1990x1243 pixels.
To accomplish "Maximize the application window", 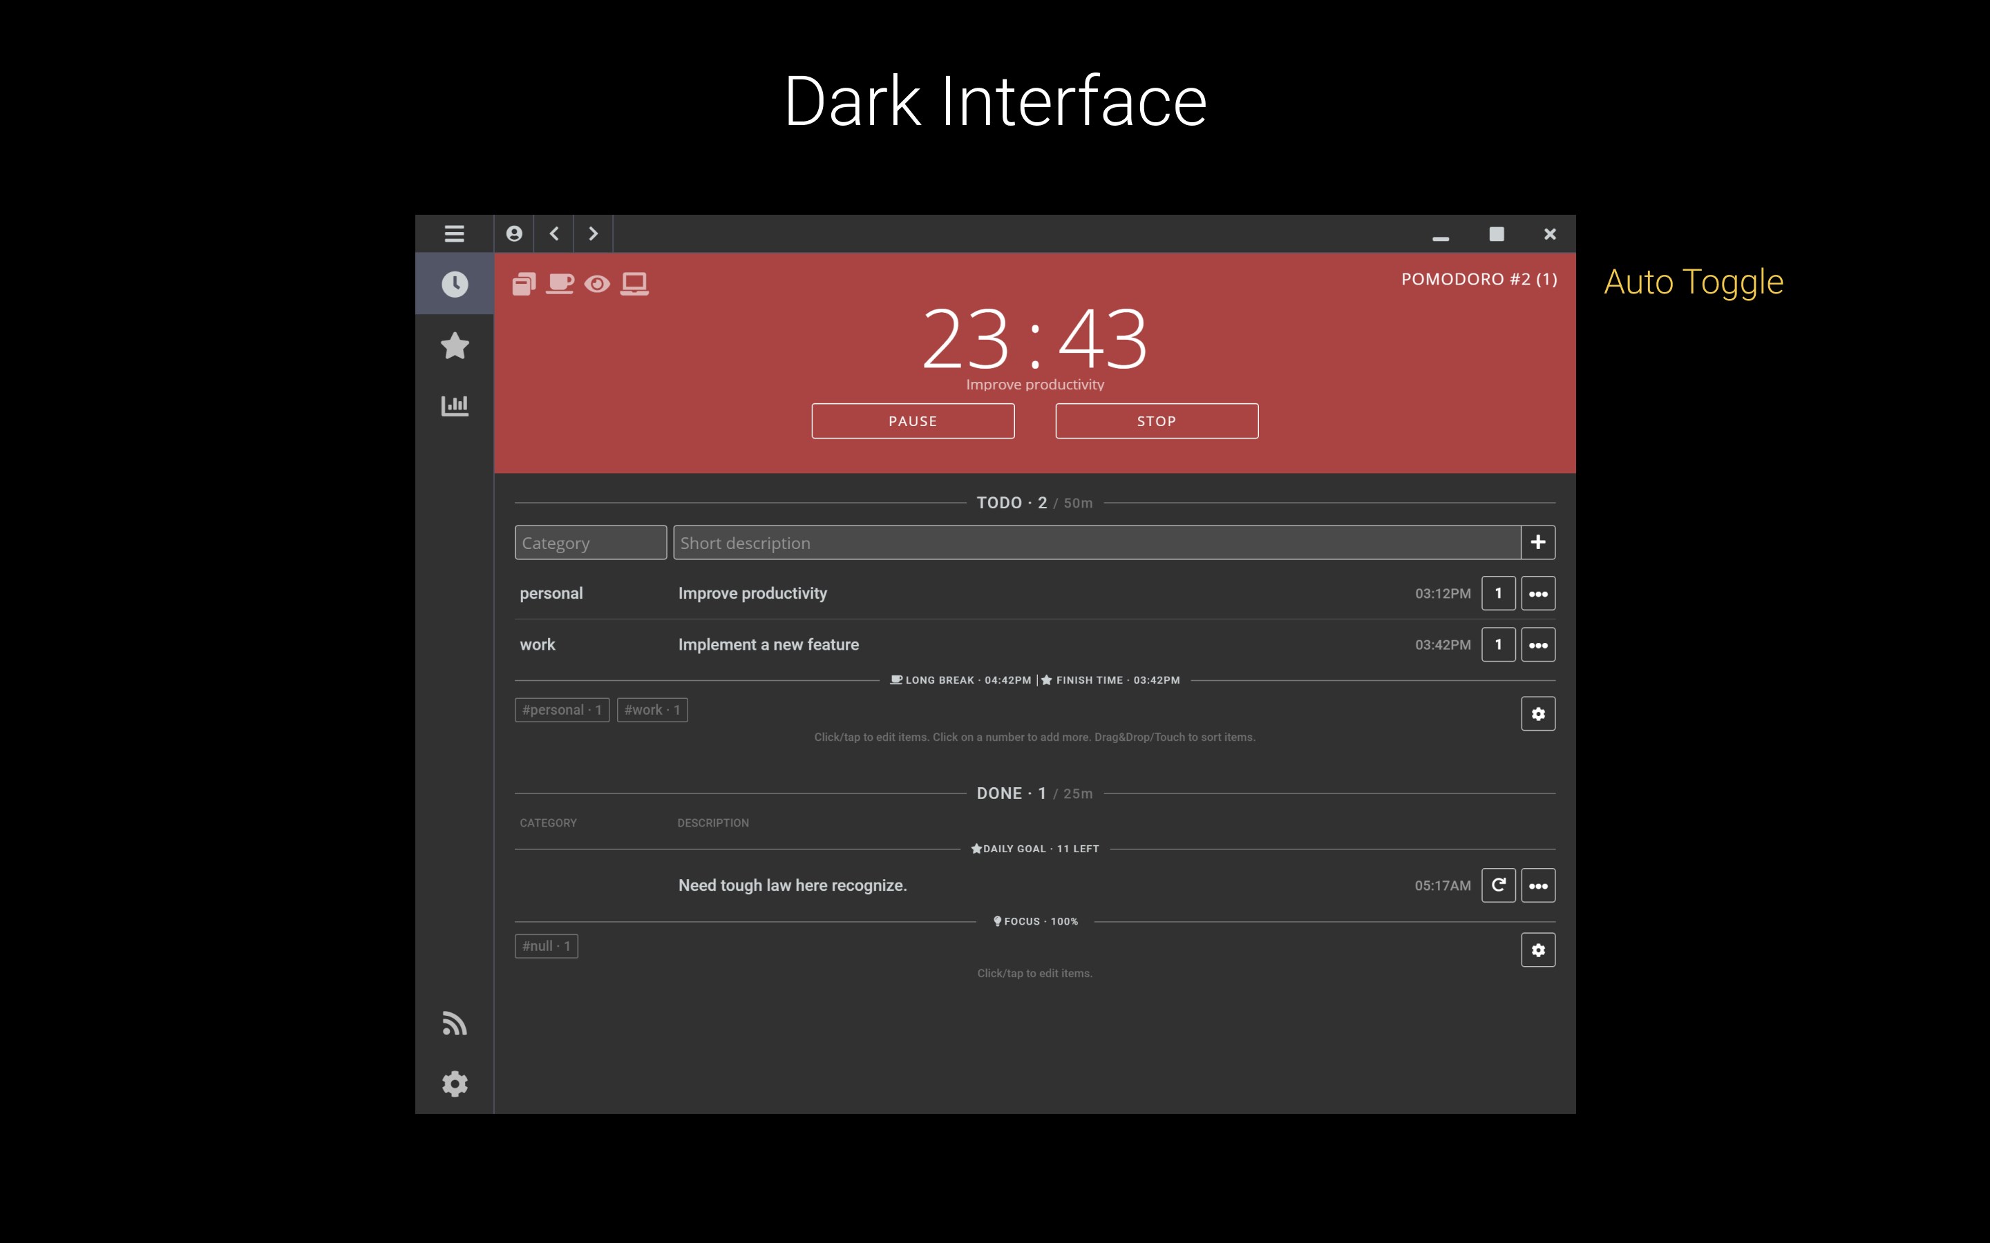I will (x=1497, y=234).
